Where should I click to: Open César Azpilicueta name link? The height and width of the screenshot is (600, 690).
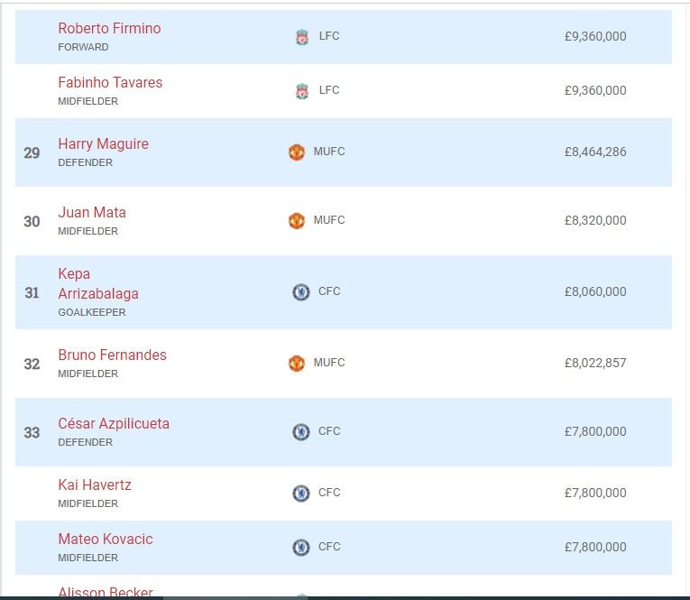coord(114,424)
